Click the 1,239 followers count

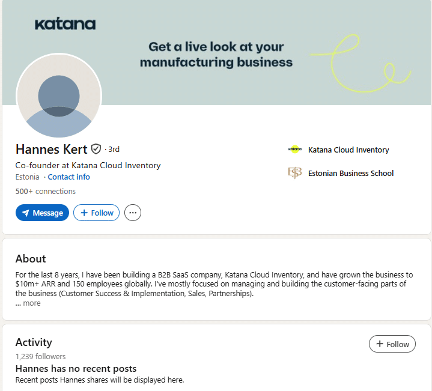pos(40,357)
